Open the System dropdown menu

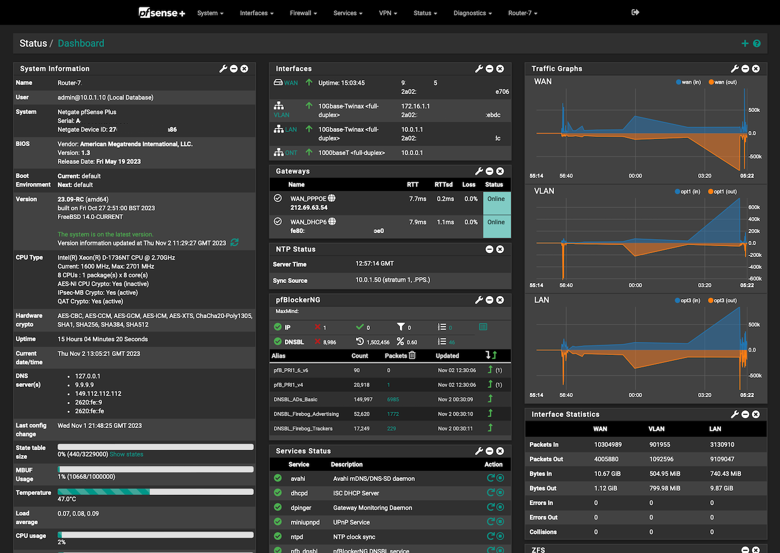(210, 13)
